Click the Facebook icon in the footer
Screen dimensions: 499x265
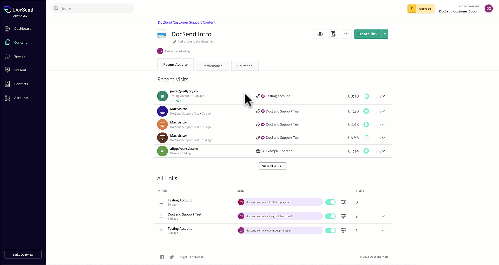tap(162, 257)
